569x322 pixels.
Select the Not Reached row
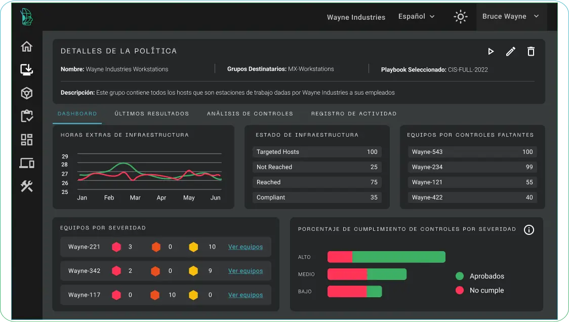click(x=317, y=167)
